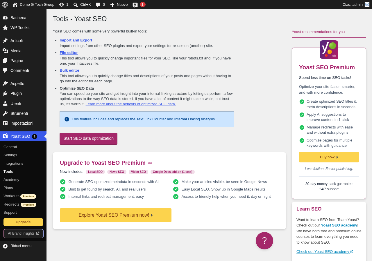Click the Demo G Tech Group site name
The image size is (372, 261).
click(37, 5)
